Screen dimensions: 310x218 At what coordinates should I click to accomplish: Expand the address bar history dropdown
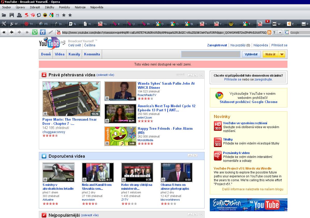[280, 32]
